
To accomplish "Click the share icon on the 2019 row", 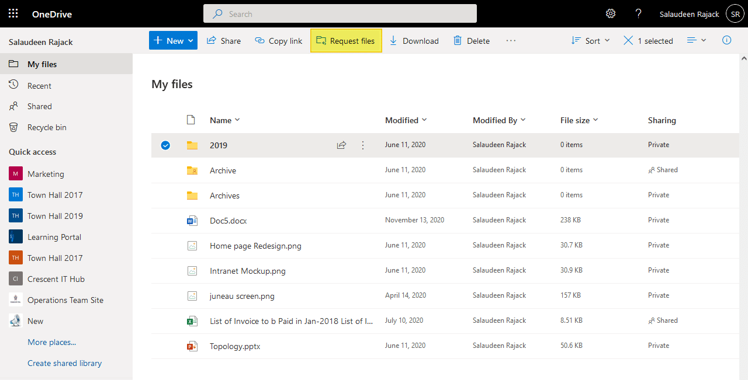I will pyautogui.click(x=341, y=145).
